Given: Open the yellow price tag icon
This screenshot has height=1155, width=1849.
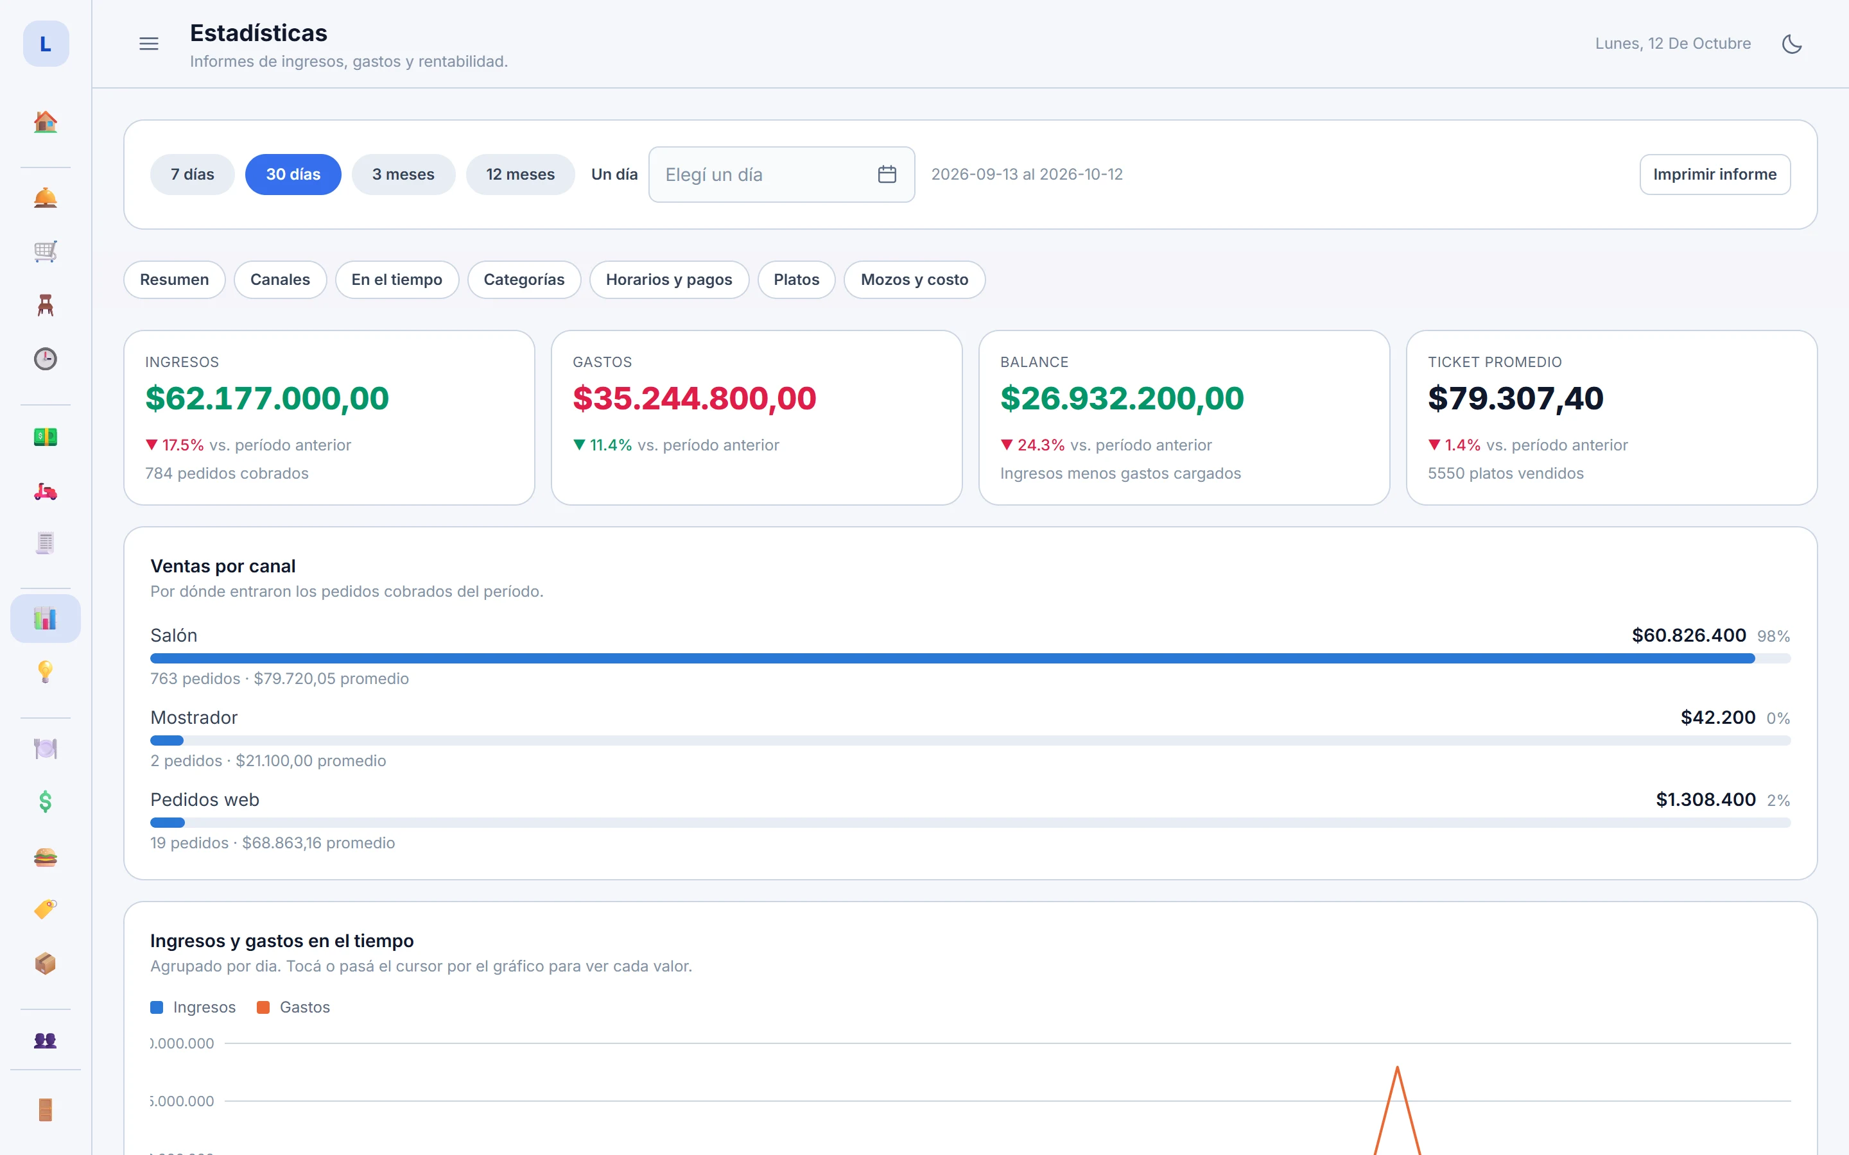Looking at the screenshot, I should tap(45, 910).
